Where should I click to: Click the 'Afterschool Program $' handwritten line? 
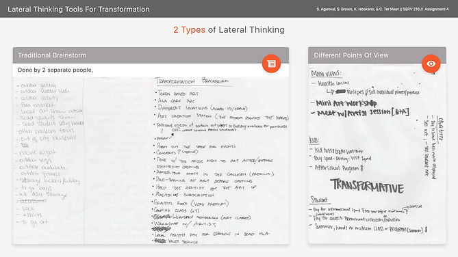pos(337,168)
